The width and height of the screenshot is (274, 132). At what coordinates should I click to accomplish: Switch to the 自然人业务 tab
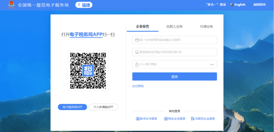click(x=174, y=26)
